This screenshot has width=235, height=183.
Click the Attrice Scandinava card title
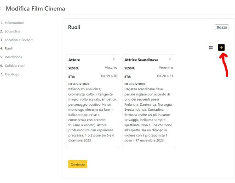click(141, 60)
